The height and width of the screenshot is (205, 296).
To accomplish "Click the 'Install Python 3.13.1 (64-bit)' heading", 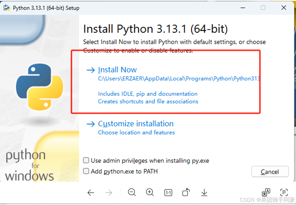I will click(155, 29).
